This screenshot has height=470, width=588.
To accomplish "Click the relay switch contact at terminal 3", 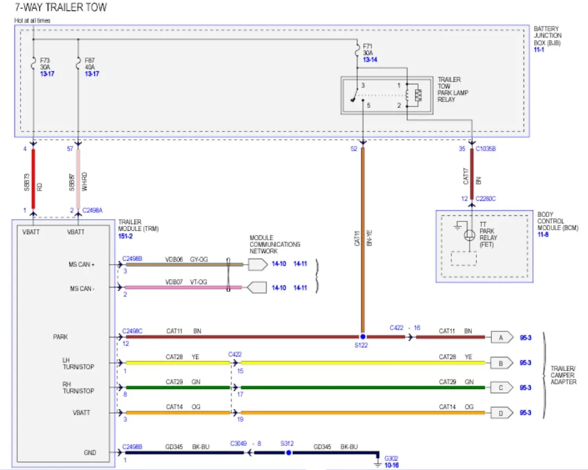I will click(x=355, y=95).
